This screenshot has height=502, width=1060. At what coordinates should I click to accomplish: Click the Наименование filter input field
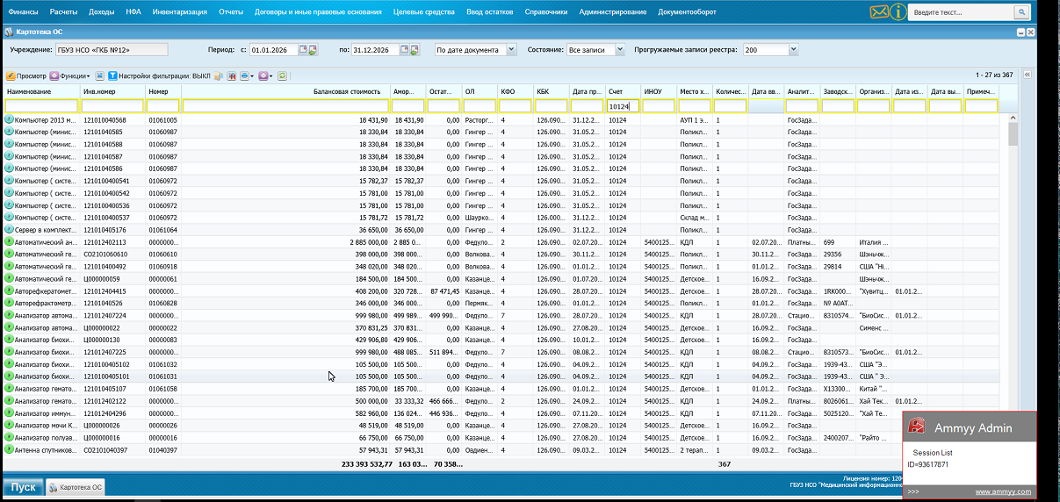click(42, 106)
